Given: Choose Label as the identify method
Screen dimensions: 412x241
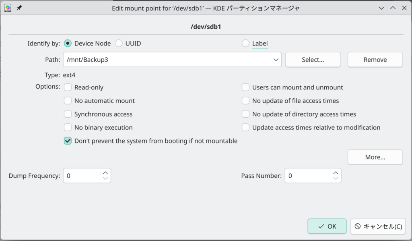Looking at the screenshot, I should (x=245, y=44).
